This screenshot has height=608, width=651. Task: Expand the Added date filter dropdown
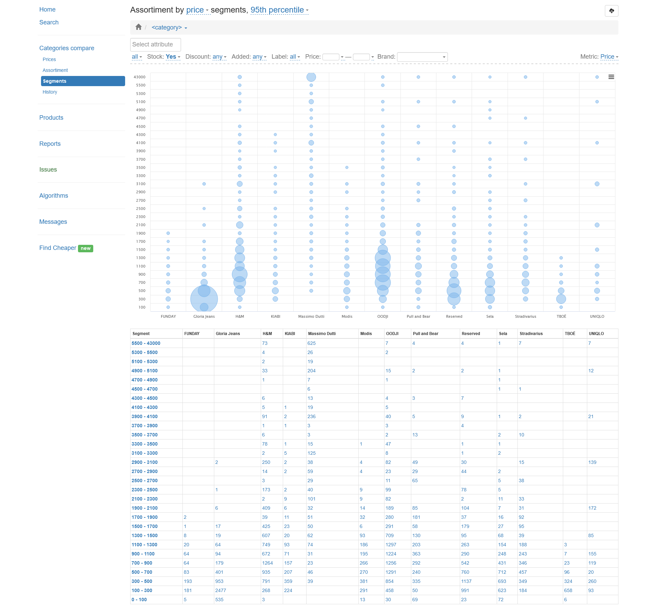tap(259, 57)
